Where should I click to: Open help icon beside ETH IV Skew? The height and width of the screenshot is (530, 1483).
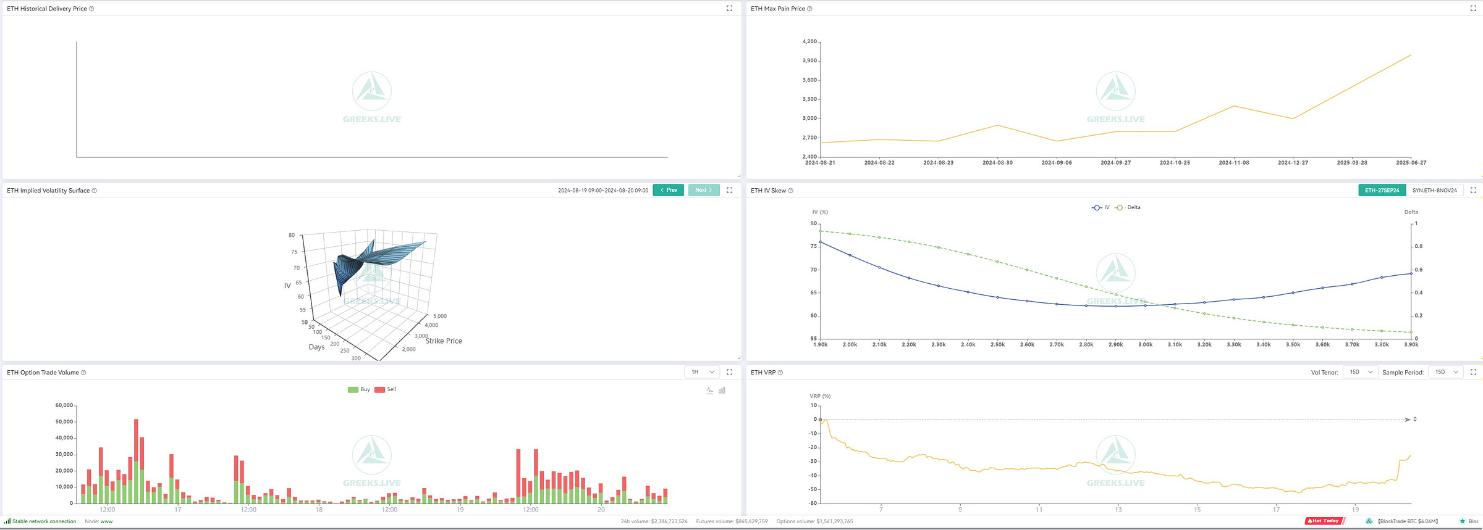(790, 191)
